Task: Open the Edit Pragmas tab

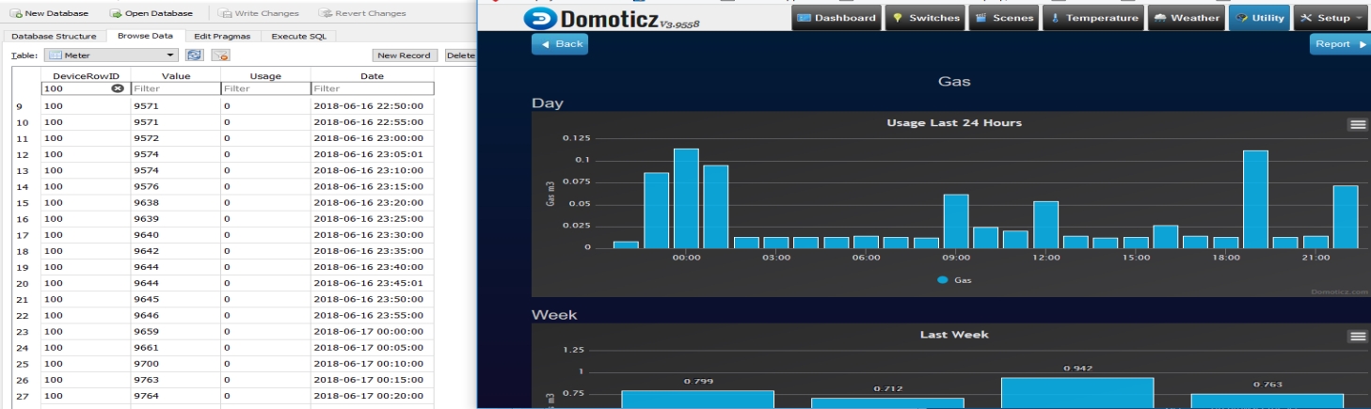Action: pyautogui.click(x=220, y=36)
